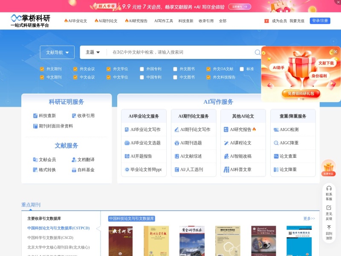Click the 意见反馈 edit icon

pos(329,208)
